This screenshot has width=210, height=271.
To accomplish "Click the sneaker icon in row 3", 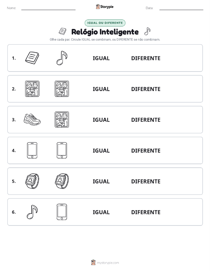I will click(x=32, y=119).
